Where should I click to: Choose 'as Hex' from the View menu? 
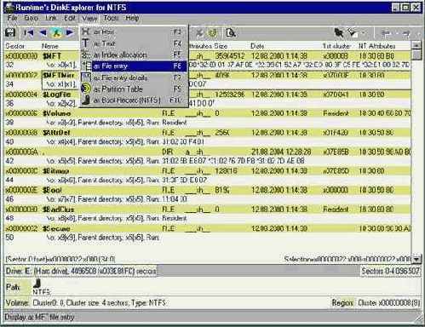[x=134, y=32]
